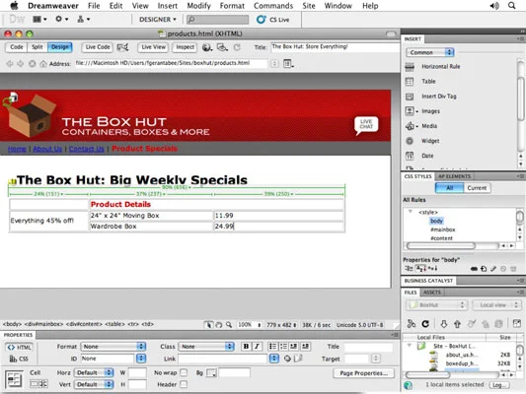Click the Get files down arrow icon

pyautogui.click(x=443, y=324)
